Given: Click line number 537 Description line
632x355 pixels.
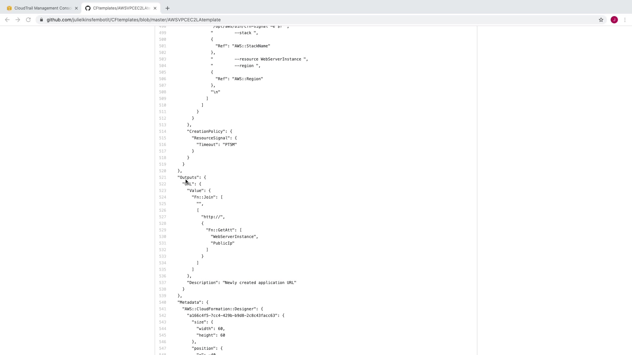Looking at the screenshot, I should click(x=163, y=283).
